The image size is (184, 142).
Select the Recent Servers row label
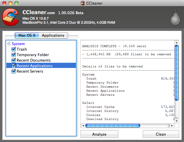(x=30, y=71)
